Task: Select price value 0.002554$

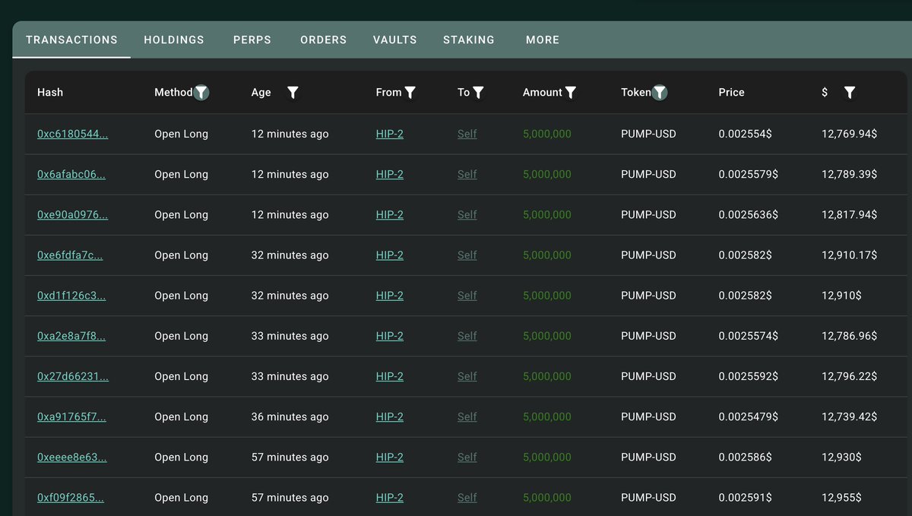Action: 745,134
